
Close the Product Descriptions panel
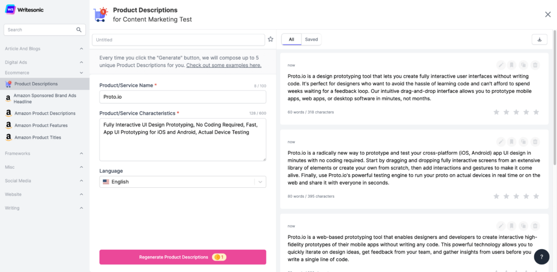(x=548, y=14)
